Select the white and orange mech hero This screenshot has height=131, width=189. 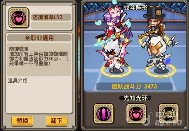tap(159, 53)
